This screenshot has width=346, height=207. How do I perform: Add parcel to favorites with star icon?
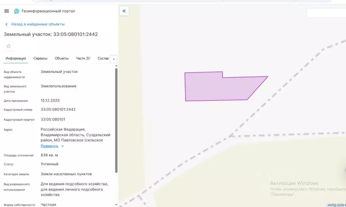8,46
